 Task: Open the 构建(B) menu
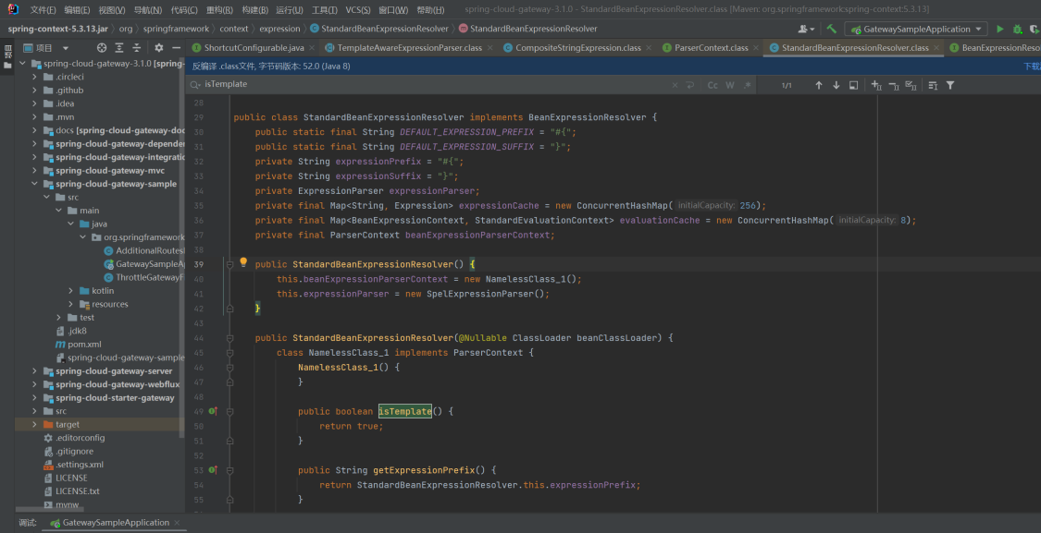pyautogui.click(x=255, y=10)
